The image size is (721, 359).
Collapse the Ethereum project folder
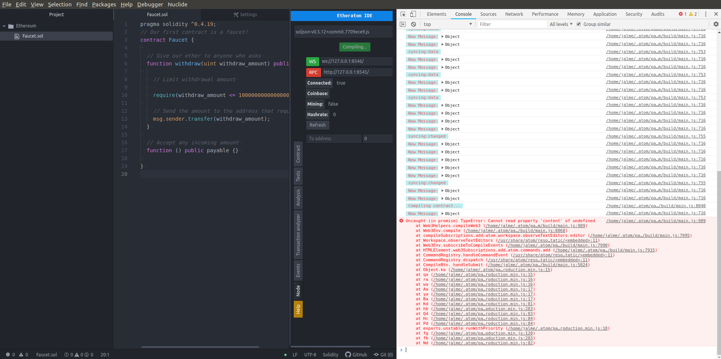click(x=4, y=26)
